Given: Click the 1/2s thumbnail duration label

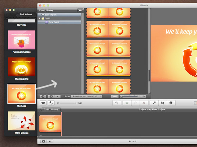Looking at the screenshot, I should click(x=143, y=96).
